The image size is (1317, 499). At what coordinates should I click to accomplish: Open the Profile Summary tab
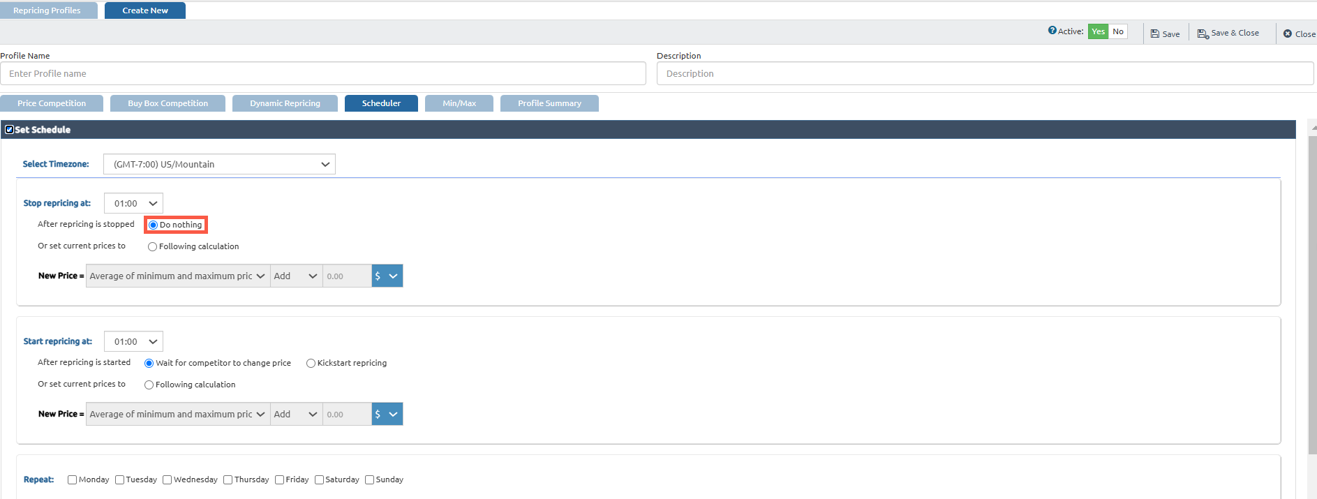click(x=549, y=103)
